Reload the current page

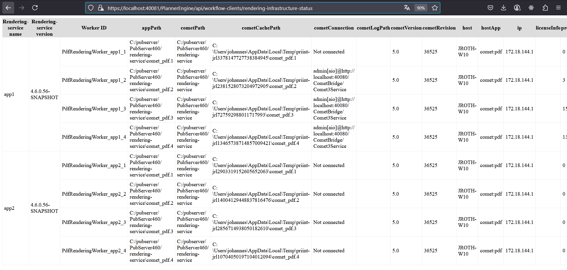(x=35, y=8)
